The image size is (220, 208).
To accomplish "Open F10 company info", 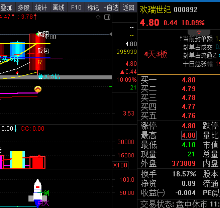I will tap(76, 7).
